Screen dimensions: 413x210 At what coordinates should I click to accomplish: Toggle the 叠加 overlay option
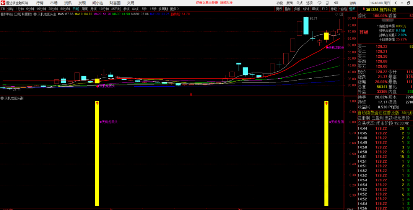(x=288, y=9)
